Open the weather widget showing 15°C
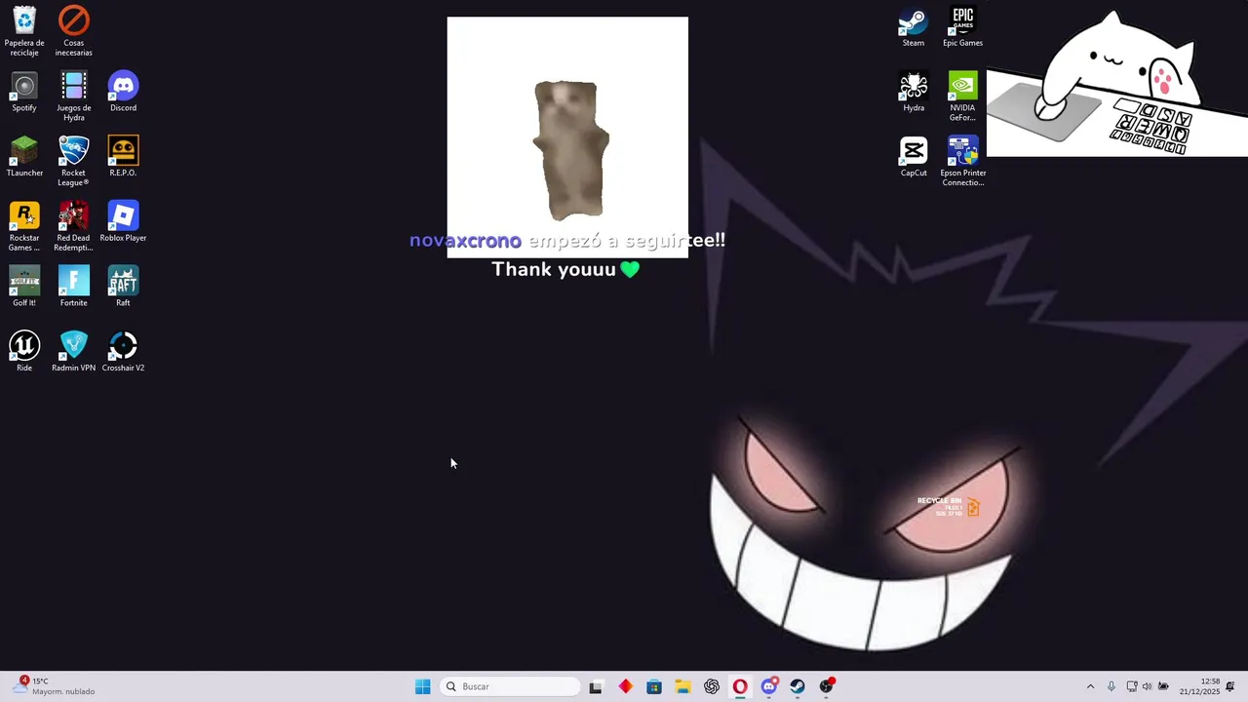The image size is (1248, 702). (x=55, y=686)
